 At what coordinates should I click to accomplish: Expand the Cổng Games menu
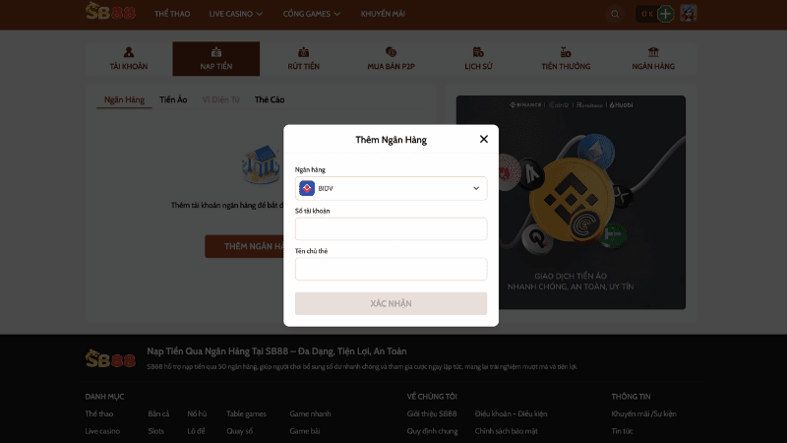click(312, 14)
